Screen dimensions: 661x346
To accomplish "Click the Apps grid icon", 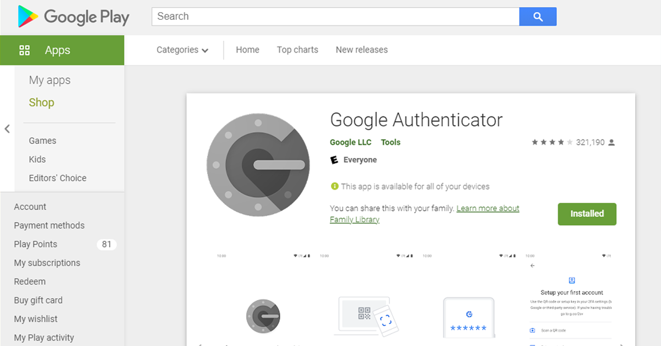I will tap(24, 51).
